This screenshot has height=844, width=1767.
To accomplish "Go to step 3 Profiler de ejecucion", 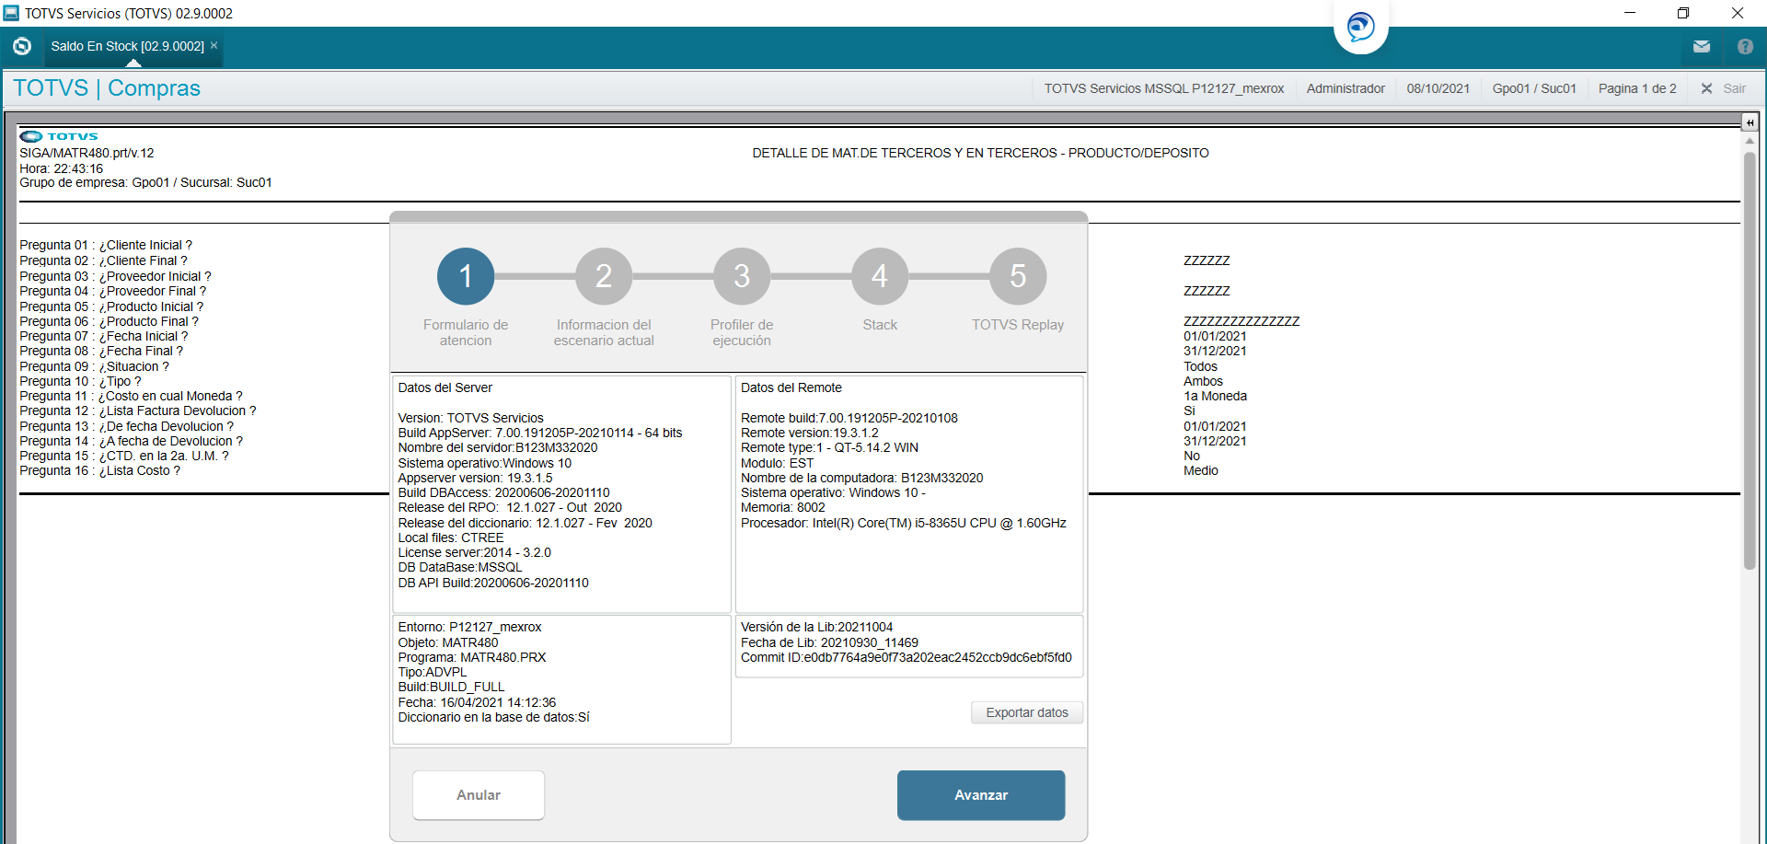I will click(742, 276).
